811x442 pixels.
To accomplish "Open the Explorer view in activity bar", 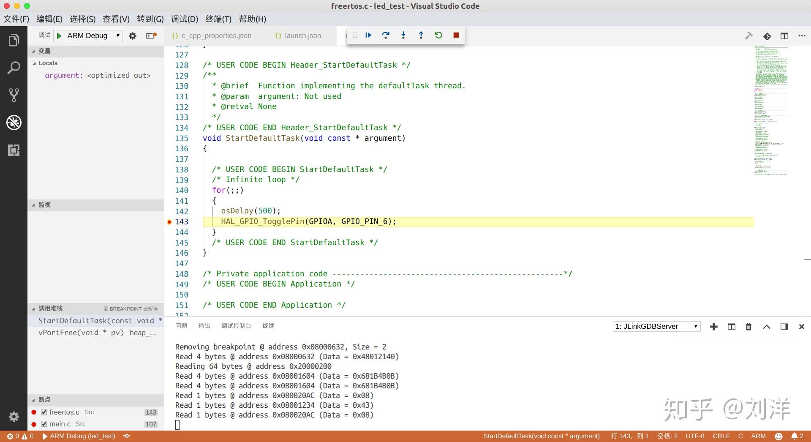I will tap(14, 40).
